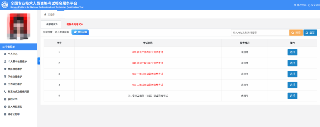Click the printer icon beside 准考证打印
The width and height of the screenshot is (320, 127).
click(5, 114)
